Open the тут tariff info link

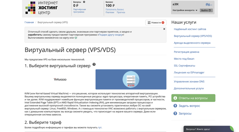coord(100,127)
